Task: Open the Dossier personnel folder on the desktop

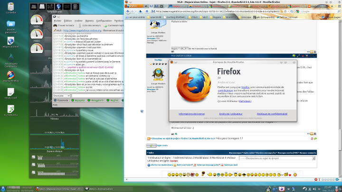Action: (x=10, y=27)
